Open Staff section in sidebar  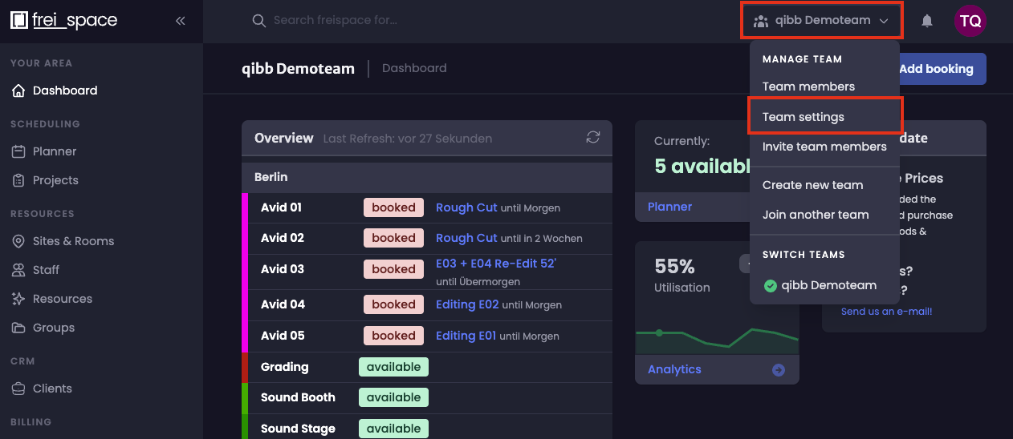pyautogui.click(x=46, y=270)
